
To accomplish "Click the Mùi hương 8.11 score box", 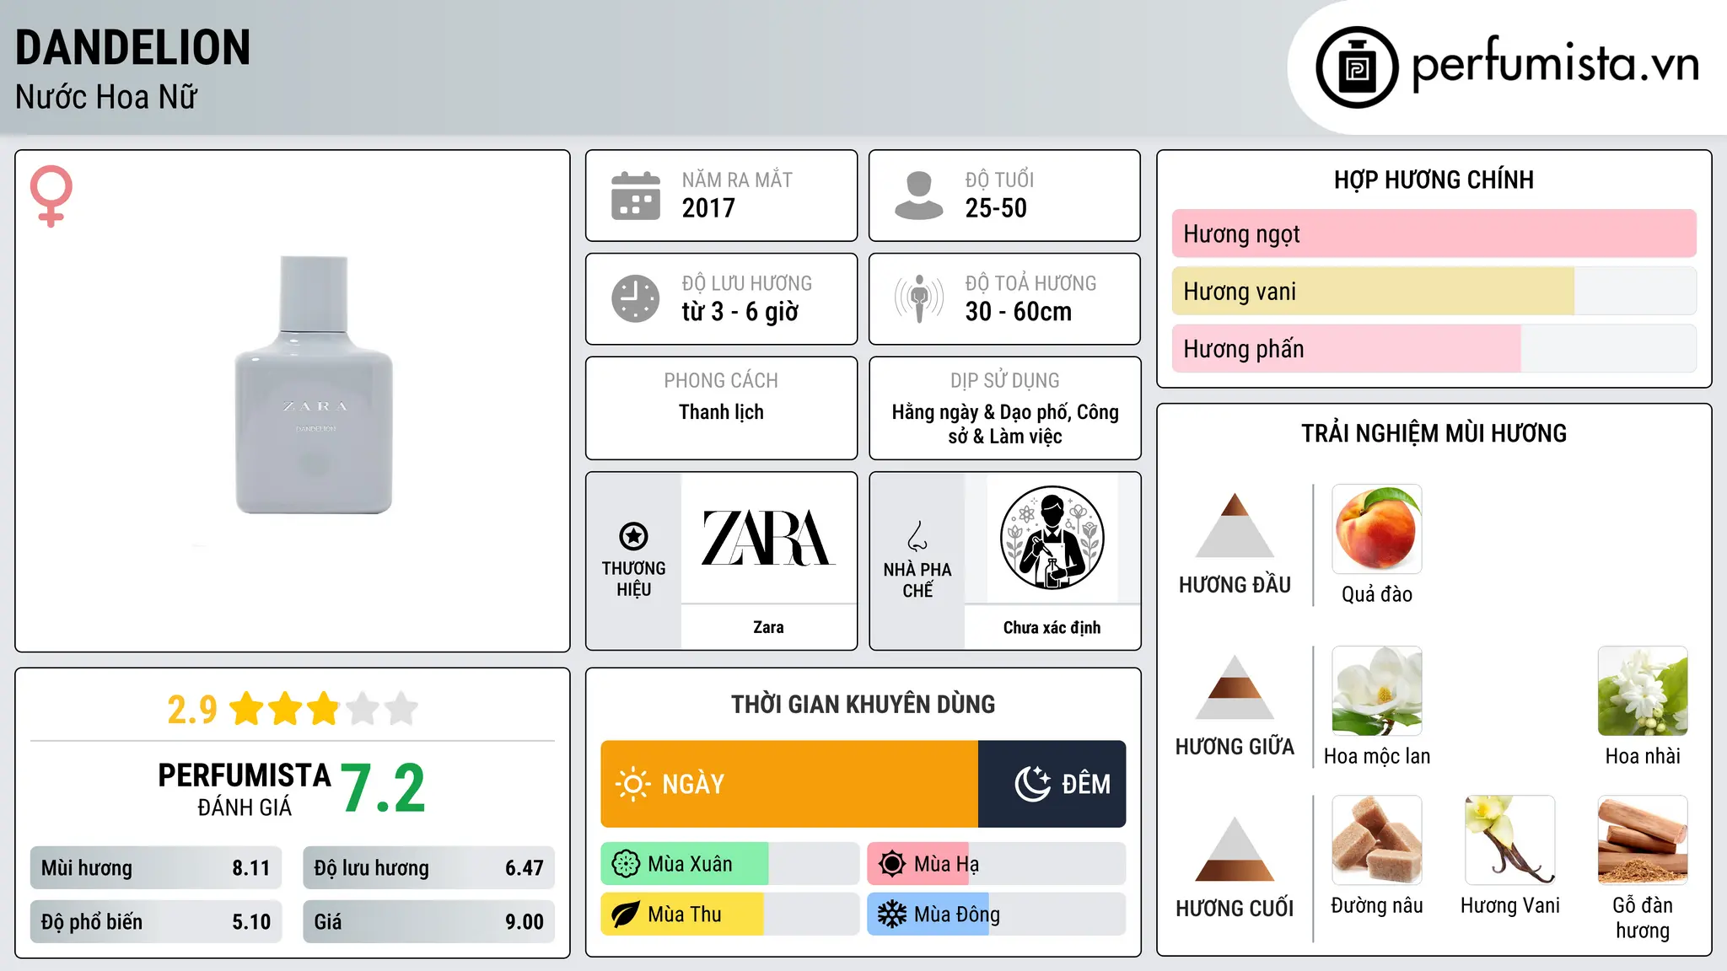I will [156, 867].
